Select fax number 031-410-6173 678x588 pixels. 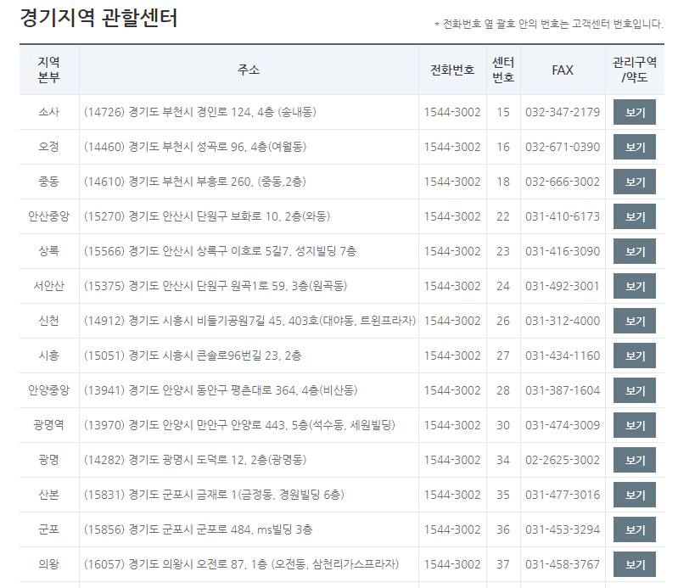pyautogui.click(x=563, y=216)
